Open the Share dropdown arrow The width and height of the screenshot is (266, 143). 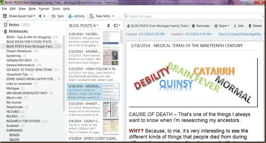228,26
